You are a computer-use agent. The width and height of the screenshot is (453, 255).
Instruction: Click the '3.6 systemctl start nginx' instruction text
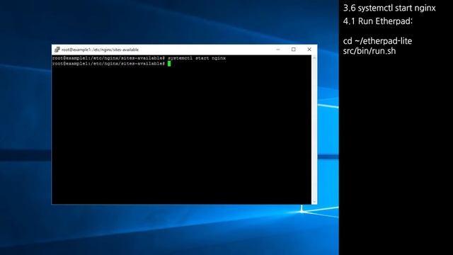tap(389, 8)
